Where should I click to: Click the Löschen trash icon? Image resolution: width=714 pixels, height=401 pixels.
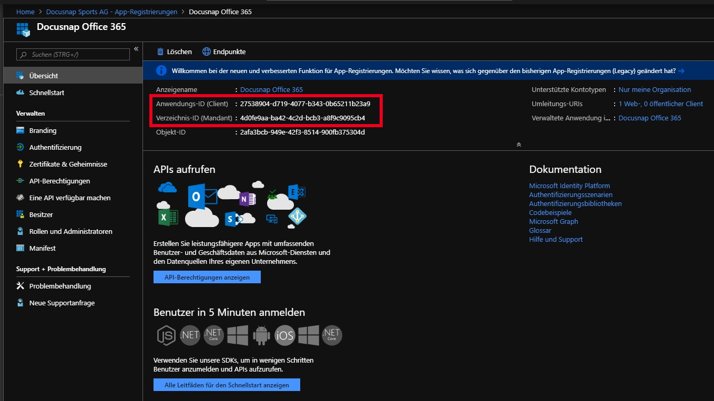point(160,52)
